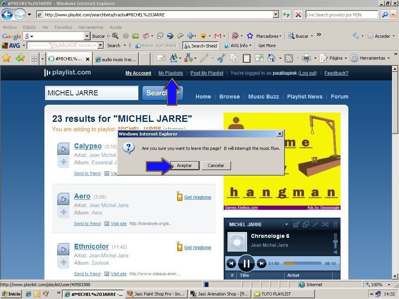Open the My Account link

point(138,73)
